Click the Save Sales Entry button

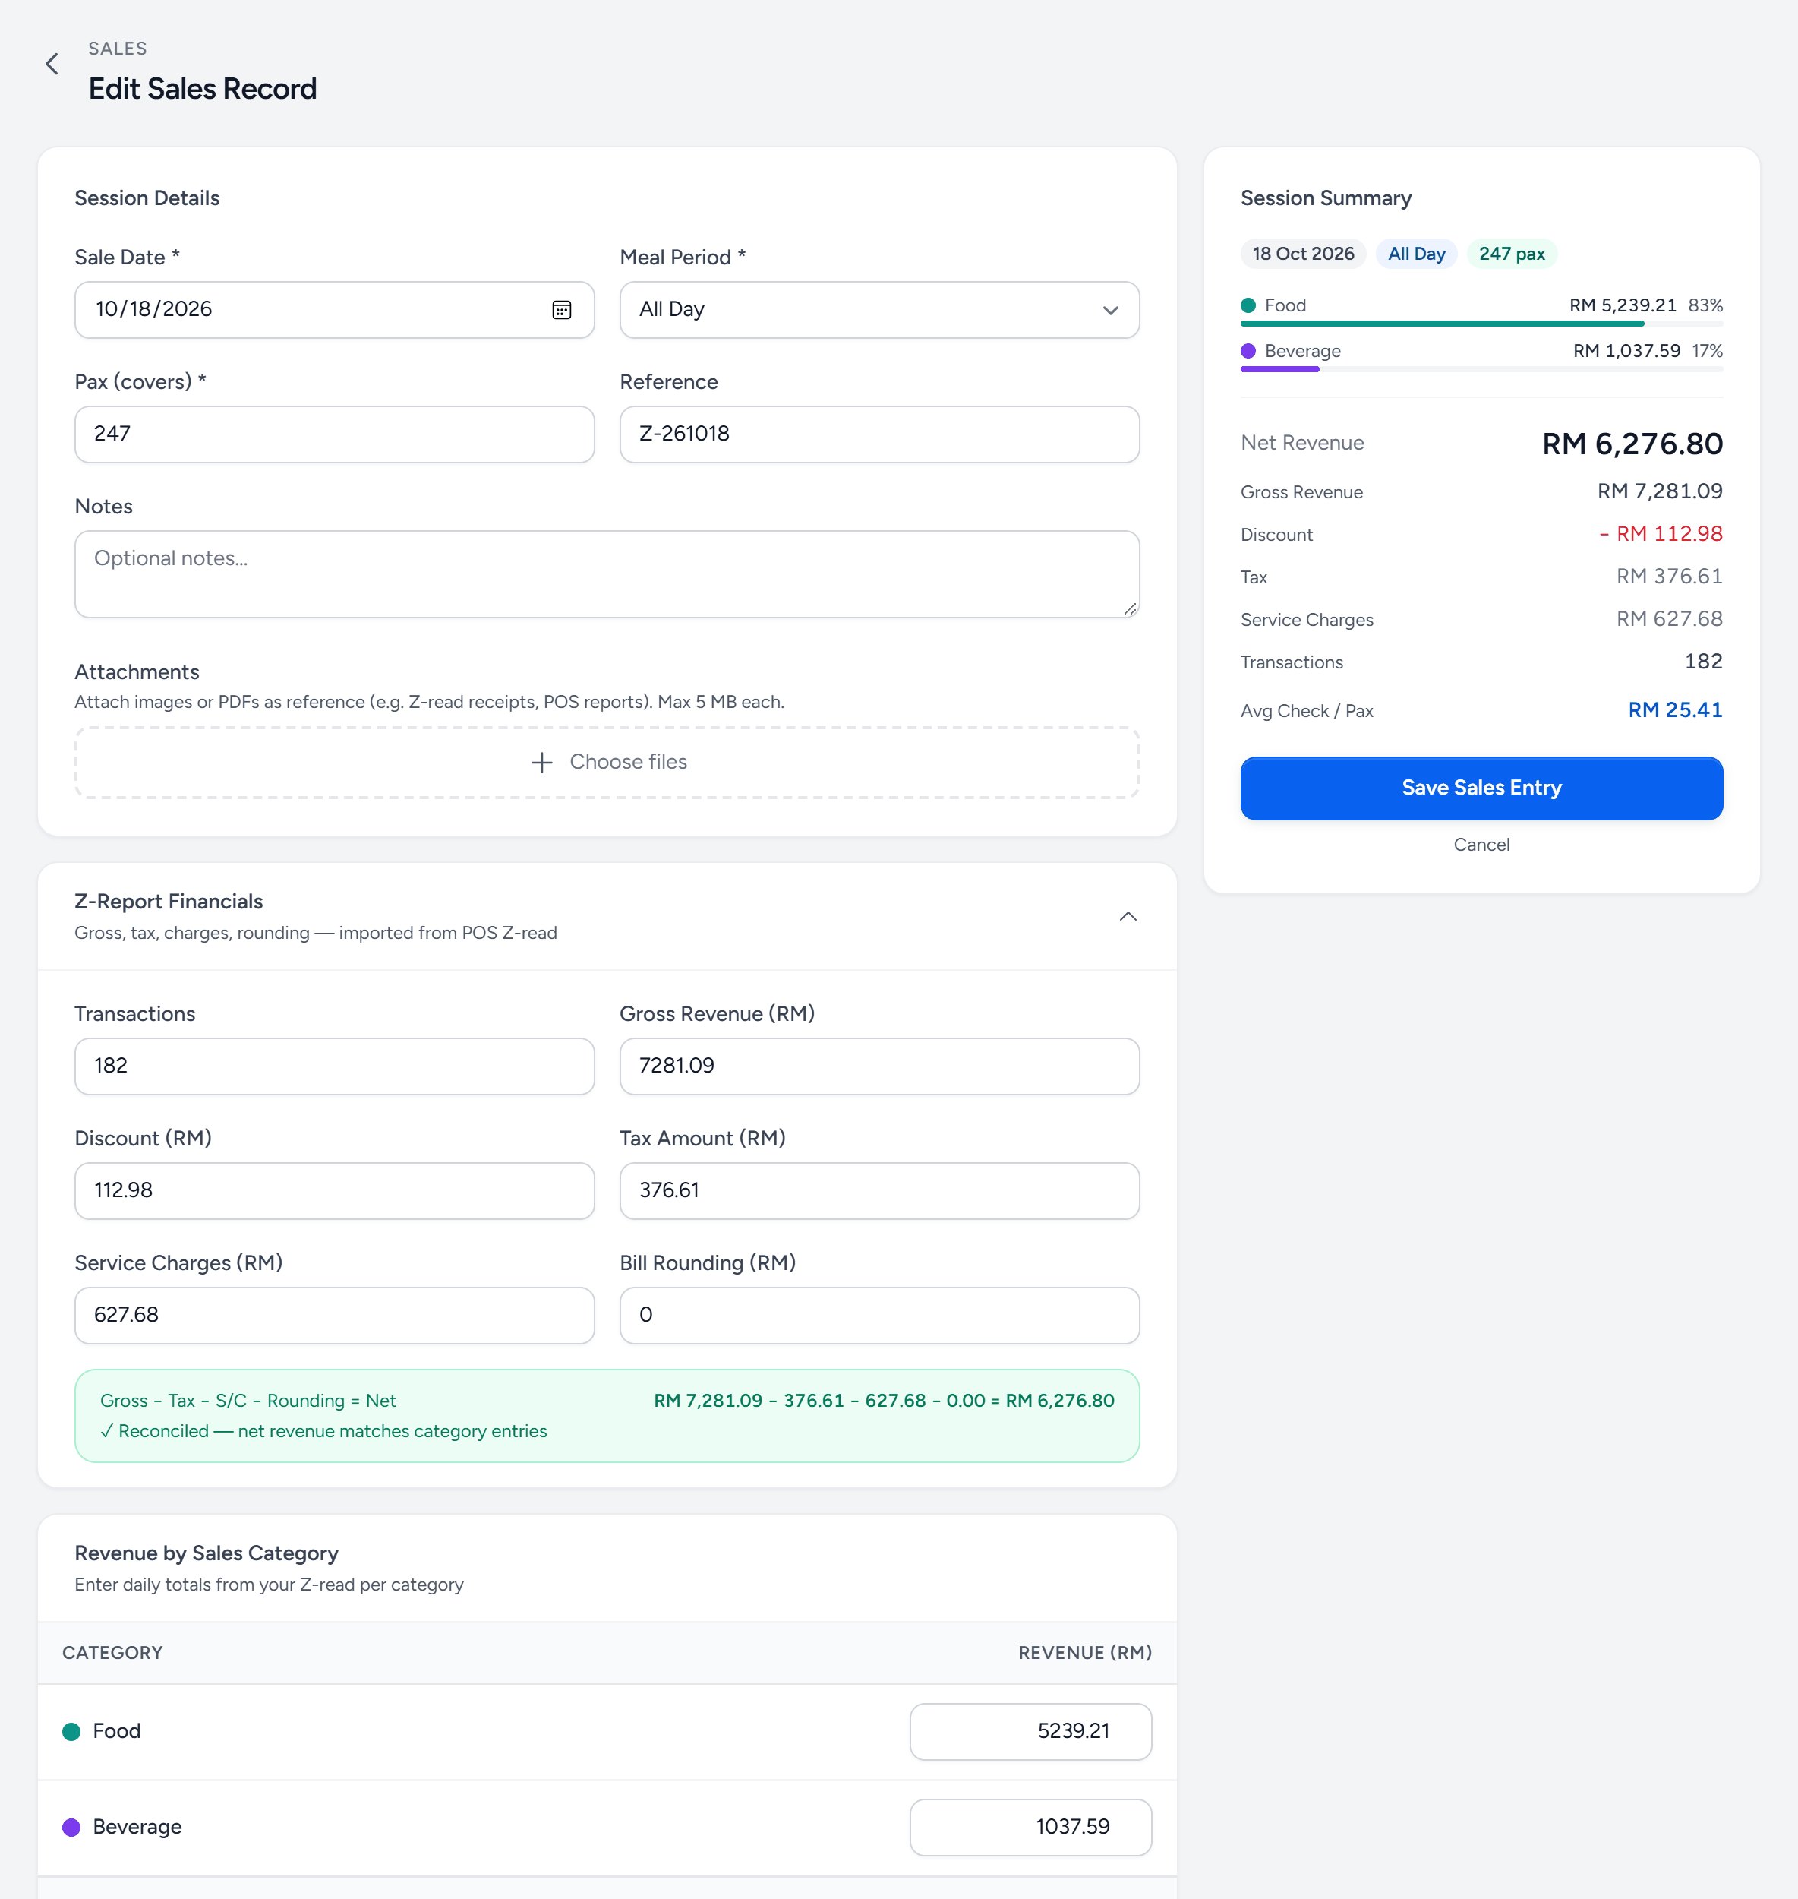click(1481, 788)
